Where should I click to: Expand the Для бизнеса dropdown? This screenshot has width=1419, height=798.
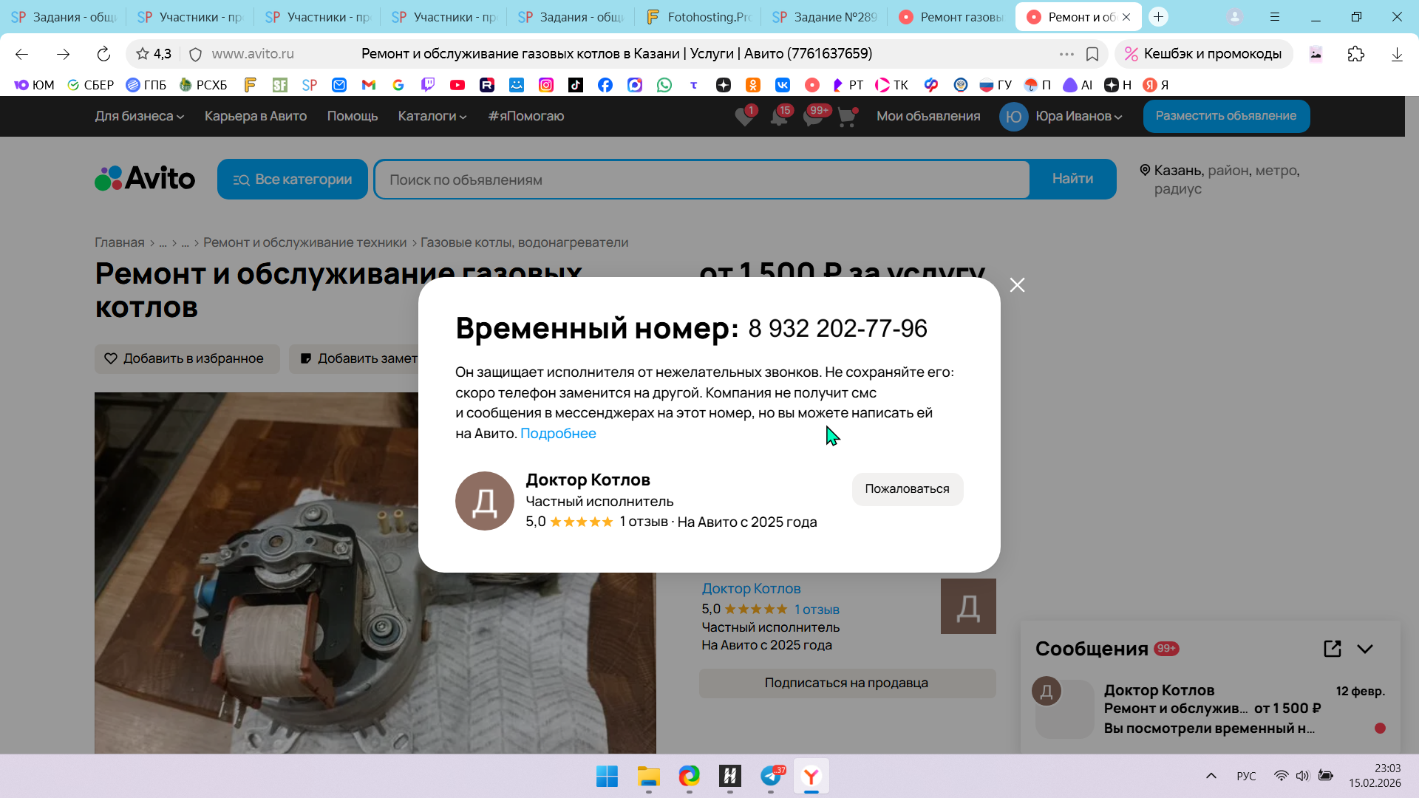139,116
